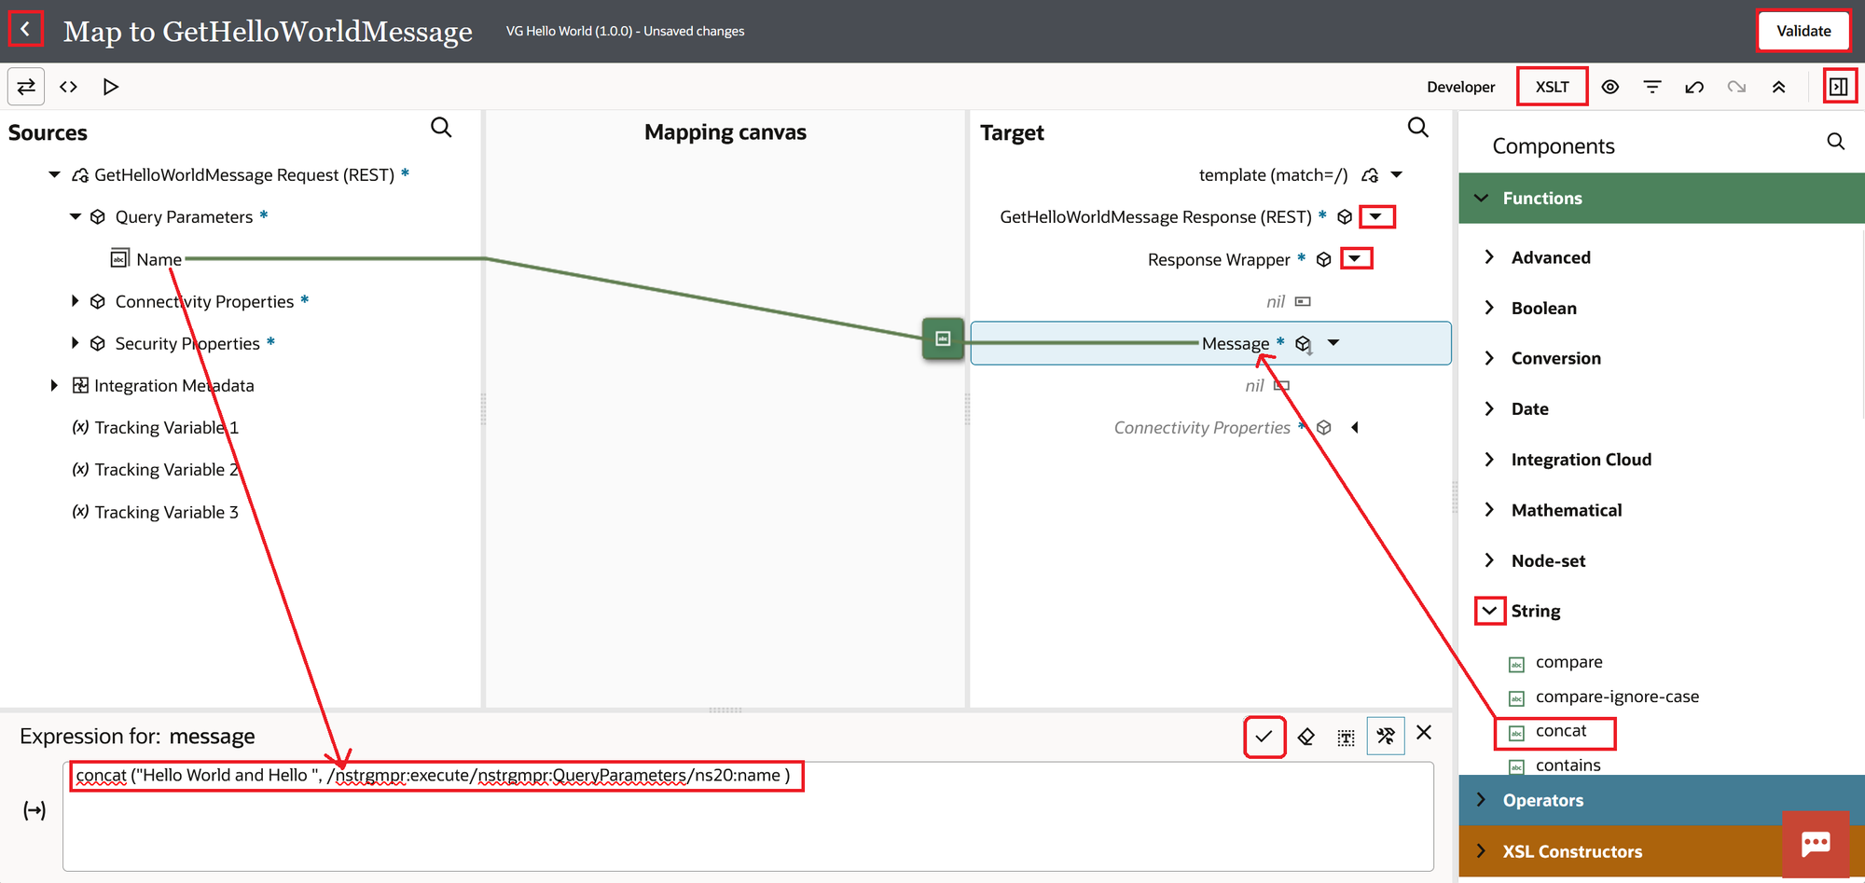The height and width of the screenshot is (883, 1865).
Task: Open the chat support icon
Action: [1815, 844]
